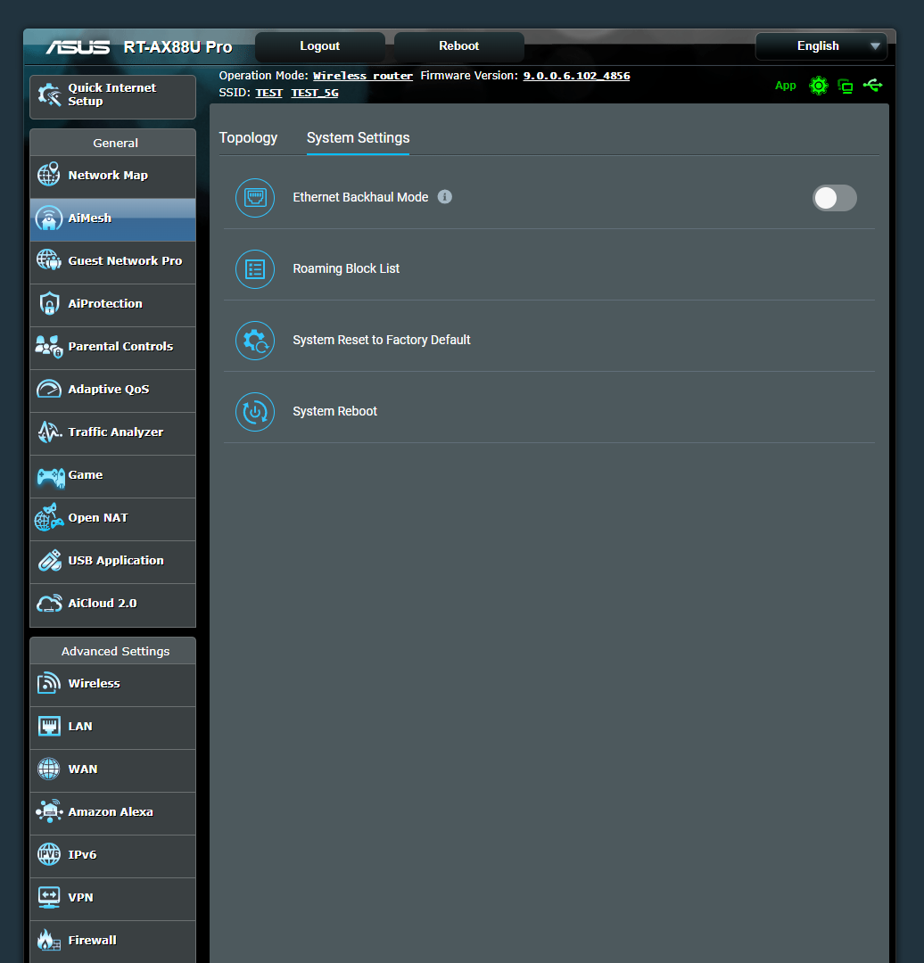Click System Reset to Factory Default text

click(x=382, y=340)
